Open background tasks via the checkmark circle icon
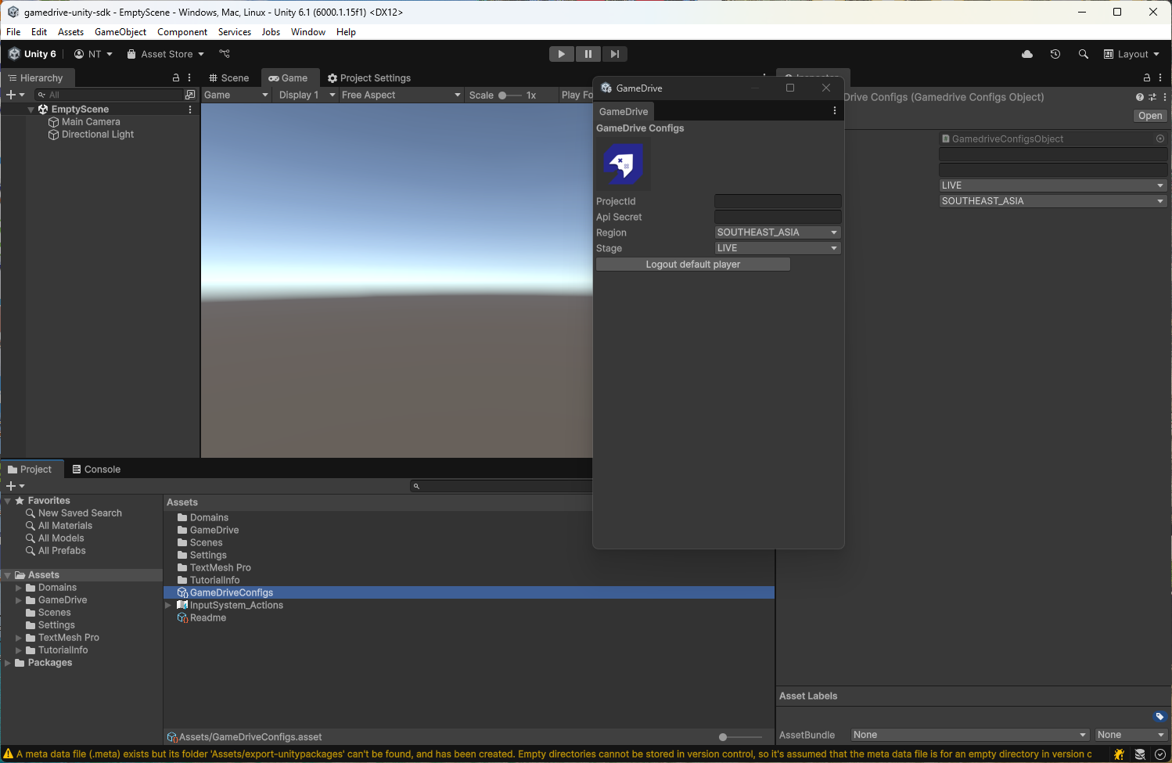 click(x=1161, y=754)
